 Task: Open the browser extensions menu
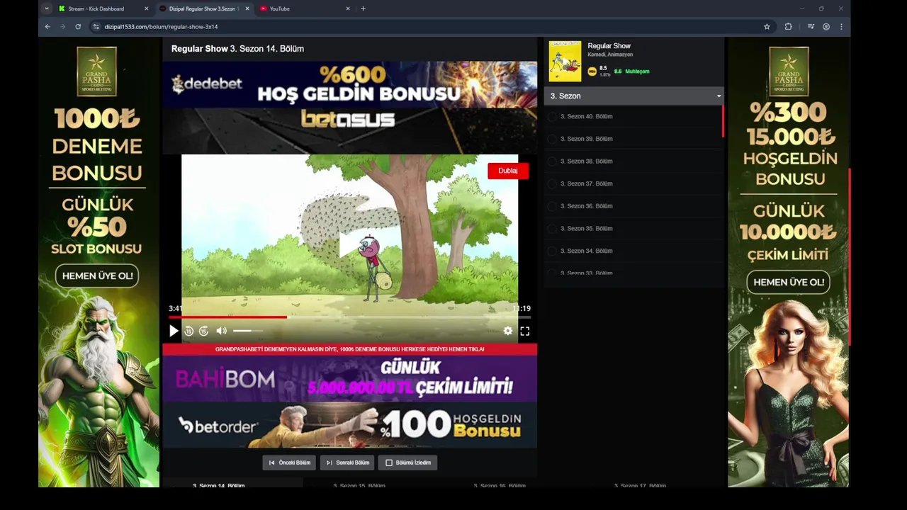pos(788,26)
